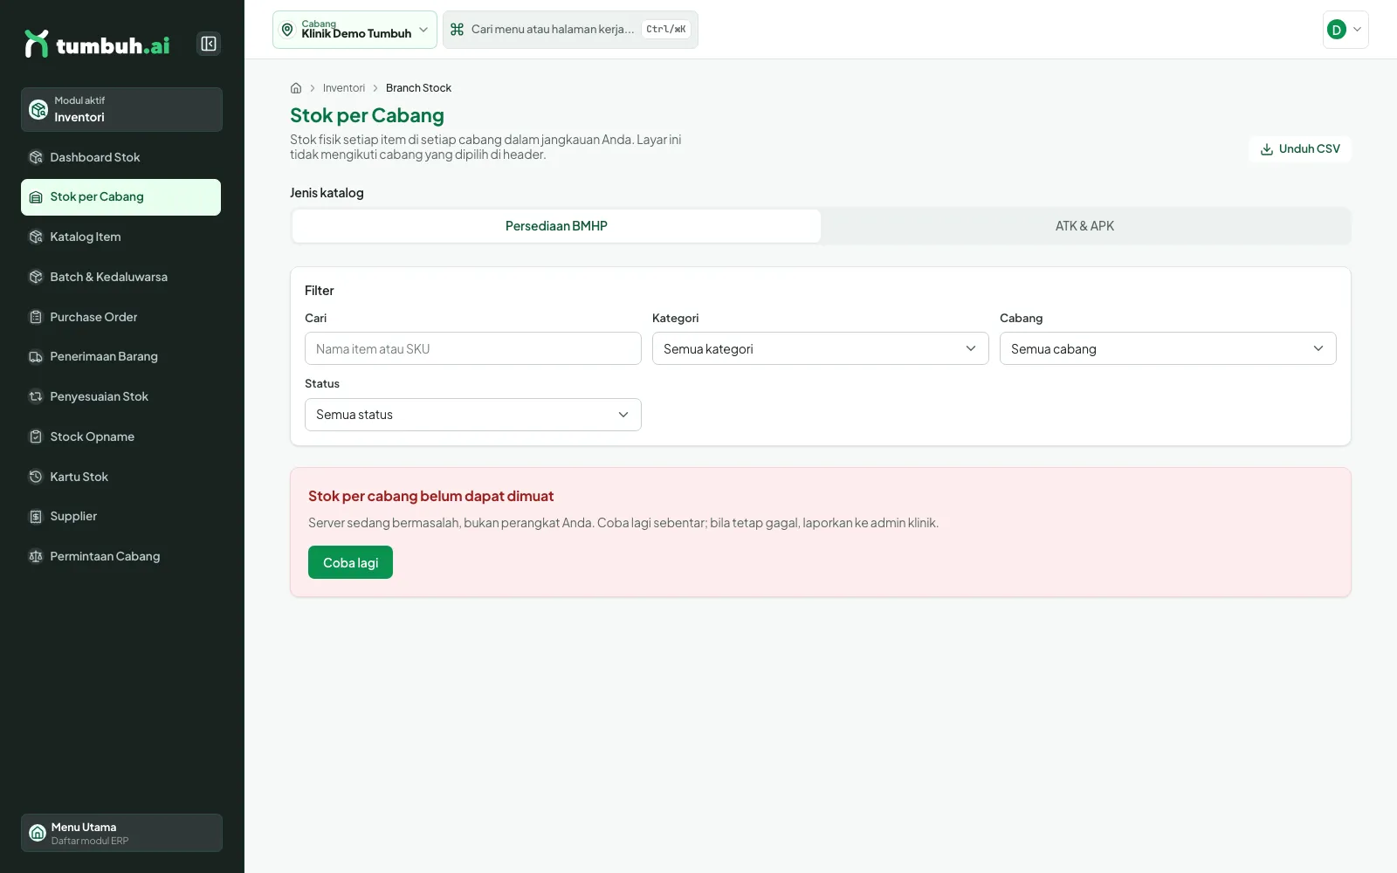Click the Cari menu atau halaman kerja search box

pos(570,30)
